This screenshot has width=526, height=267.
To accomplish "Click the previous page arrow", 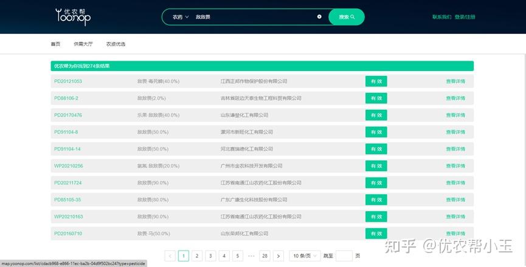I will [x=170, y=256].
